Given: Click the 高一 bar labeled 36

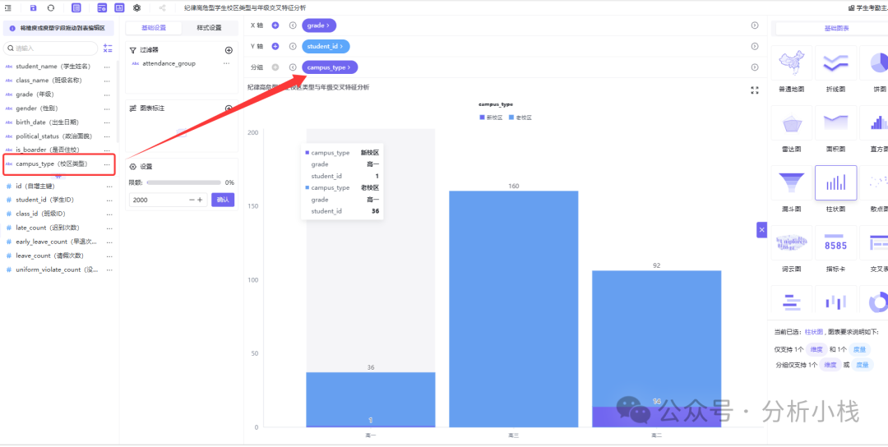Looking at the screenshot, I should pyautogui.click(x=370, y=399).
